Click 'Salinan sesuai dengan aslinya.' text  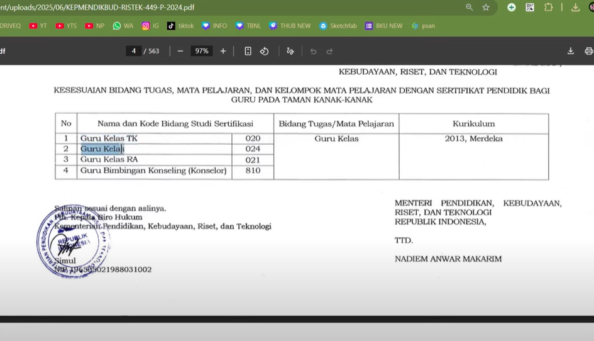[110, 208]
